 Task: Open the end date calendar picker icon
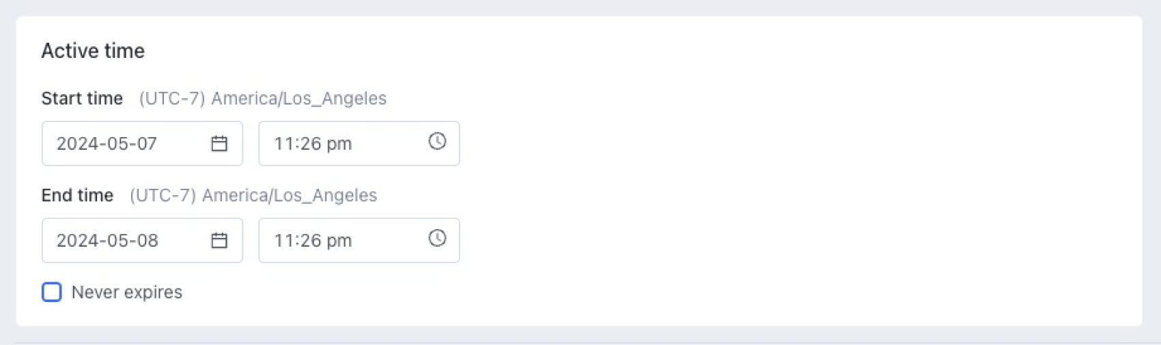(219, 241)
